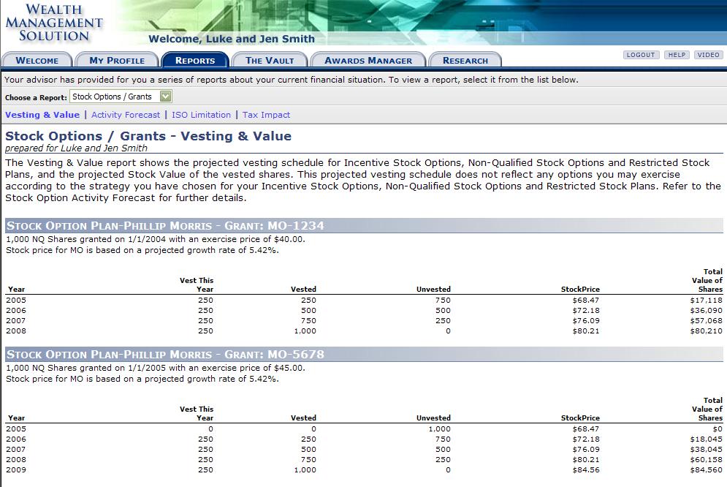This screenshot has width=727, height=487.
Task: Click the Year column header in MO-1234 table
Action: tap(16, 290)
